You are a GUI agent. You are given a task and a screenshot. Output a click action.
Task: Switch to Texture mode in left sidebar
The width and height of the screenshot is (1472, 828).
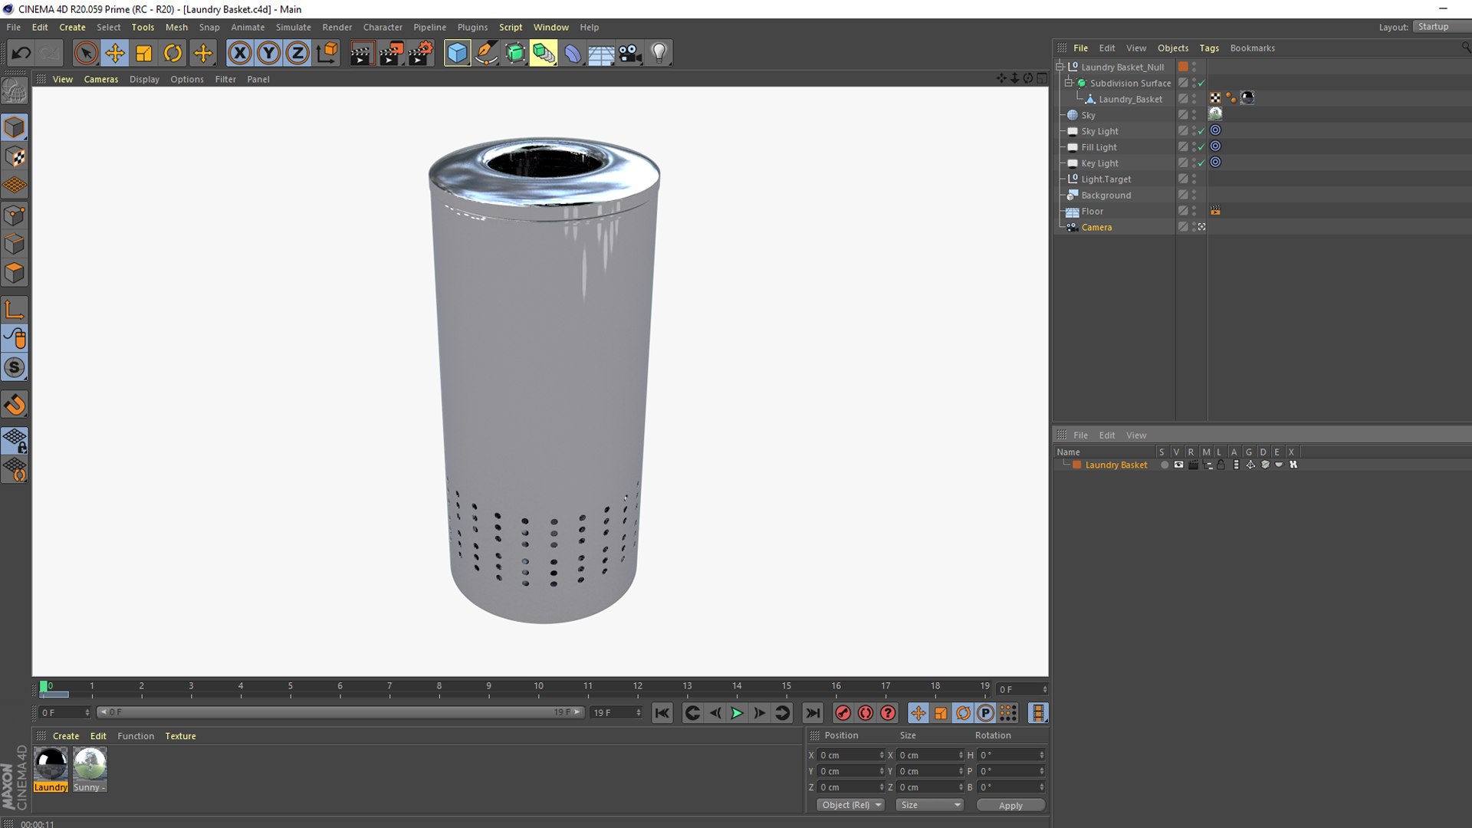(15, 157)
